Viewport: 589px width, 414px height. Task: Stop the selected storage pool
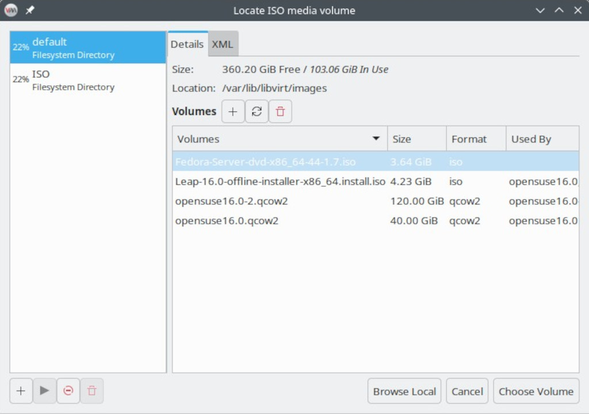[68, 391]
